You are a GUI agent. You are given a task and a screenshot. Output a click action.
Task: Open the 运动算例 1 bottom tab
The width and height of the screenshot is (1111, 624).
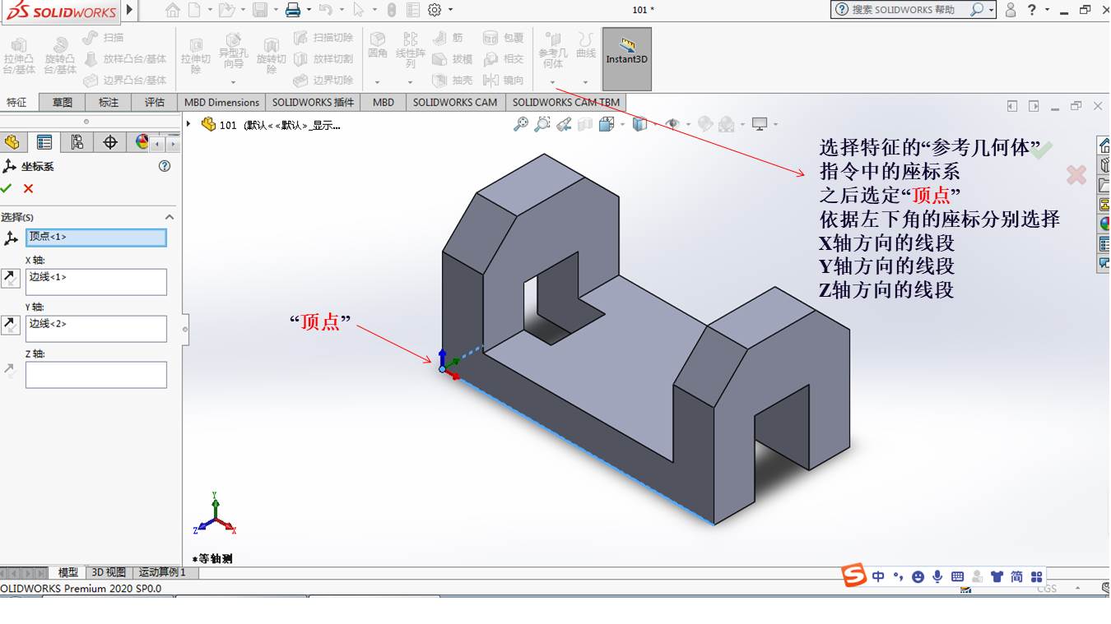click(162, 572)
